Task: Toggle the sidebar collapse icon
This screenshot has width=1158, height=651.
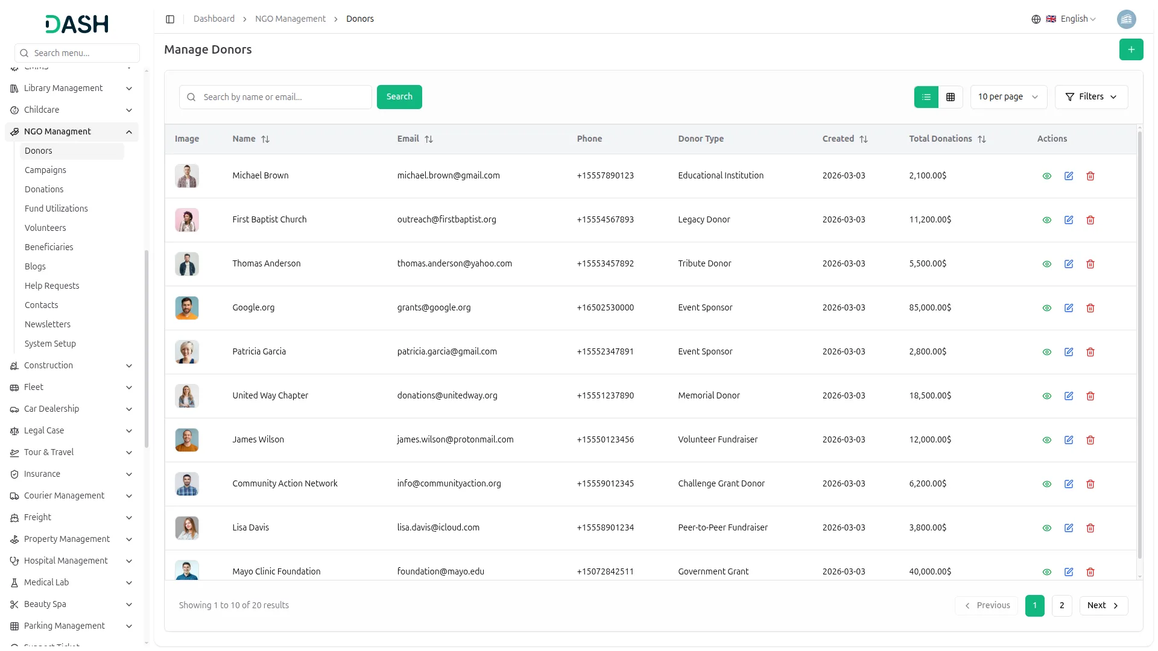Action: [x=170, y=19]
